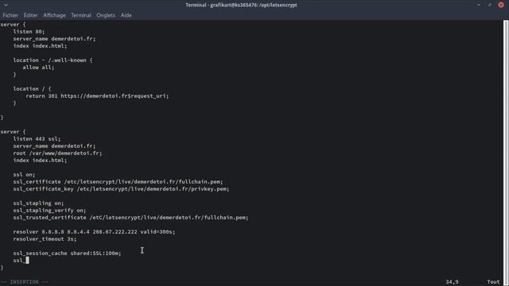The image size is (509, 286).
Task: Click the 'location / {' line
Action: coord(32,88)
